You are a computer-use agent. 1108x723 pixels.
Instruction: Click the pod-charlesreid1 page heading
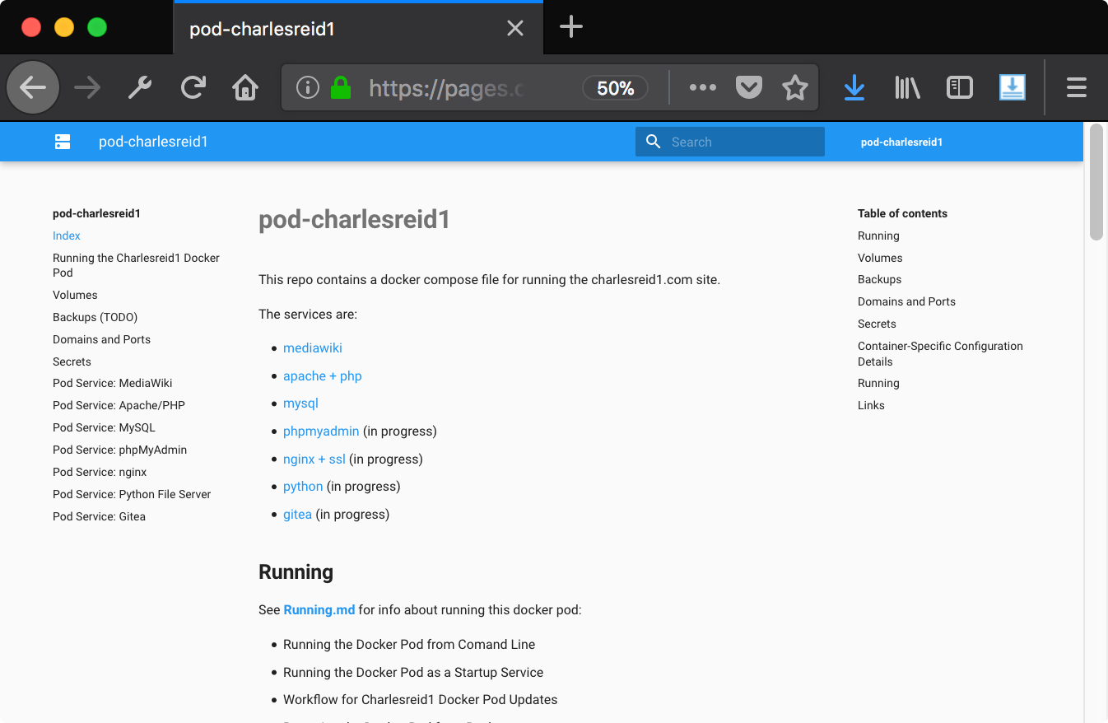click(x=354, y=220)
